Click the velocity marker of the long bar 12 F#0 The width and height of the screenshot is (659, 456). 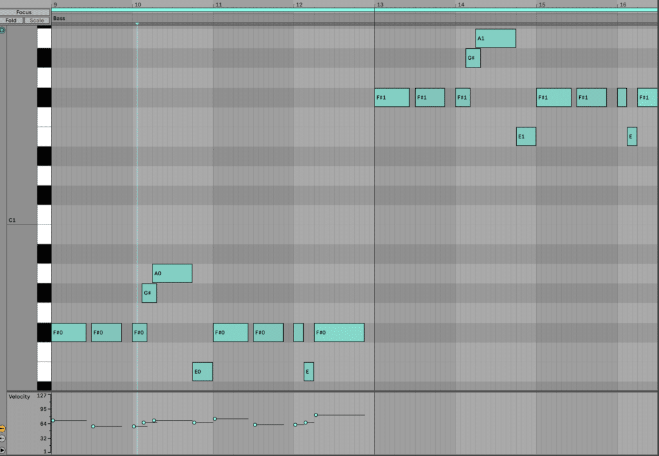(316, 415)
